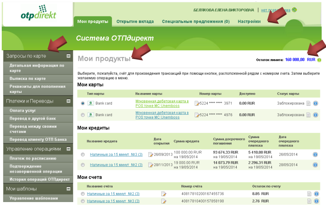
Task: Click document icon for account with 2.76 RUR
Action: click(x=309, y=201)
